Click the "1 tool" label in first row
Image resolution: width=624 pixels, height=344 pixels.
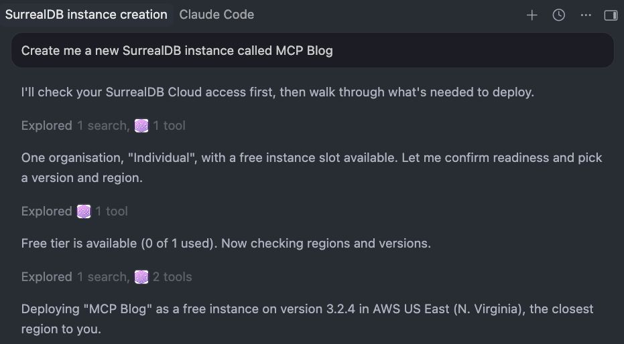[169, 126]
